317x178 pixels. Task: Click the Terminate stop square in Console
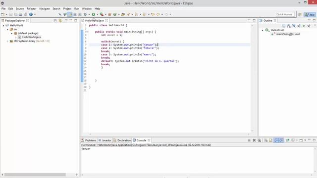tap(249, 140)
